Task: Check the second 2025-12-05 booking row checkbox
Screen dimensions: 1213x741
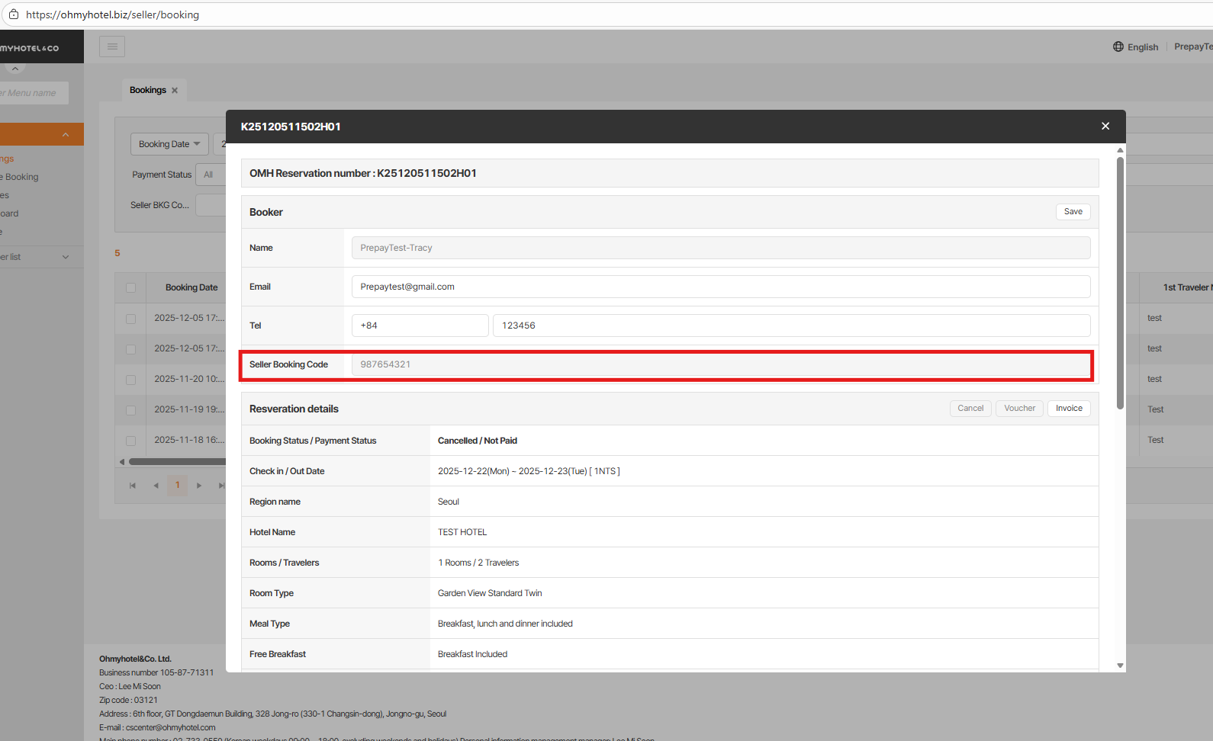Action: (130, 349)
